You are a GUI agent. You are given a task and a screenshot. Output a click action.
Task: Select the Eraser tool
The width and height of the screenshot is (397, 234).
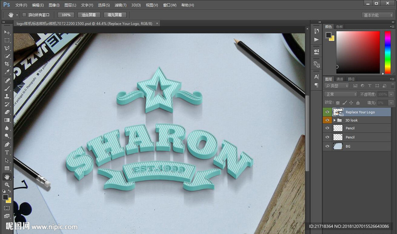pyautogui.click(x=7, y=112)
